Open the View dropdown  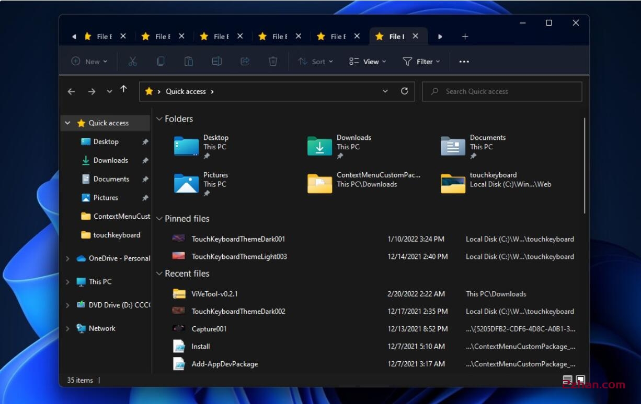[367, 61]
